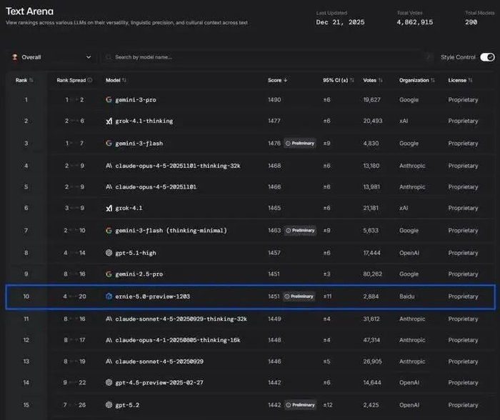Click the total votes value 4,862,915
Viewport: 500px width, 420px height.
coord(415,22)
